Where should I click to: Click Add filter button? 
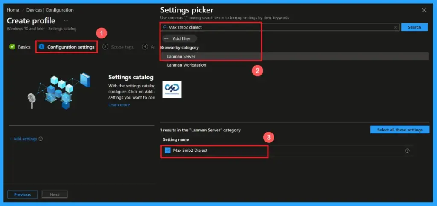click(179, 39)
